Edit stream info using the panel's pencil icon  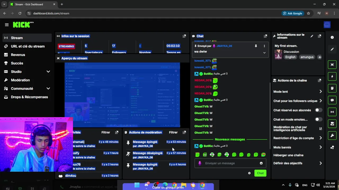point(312,36)
